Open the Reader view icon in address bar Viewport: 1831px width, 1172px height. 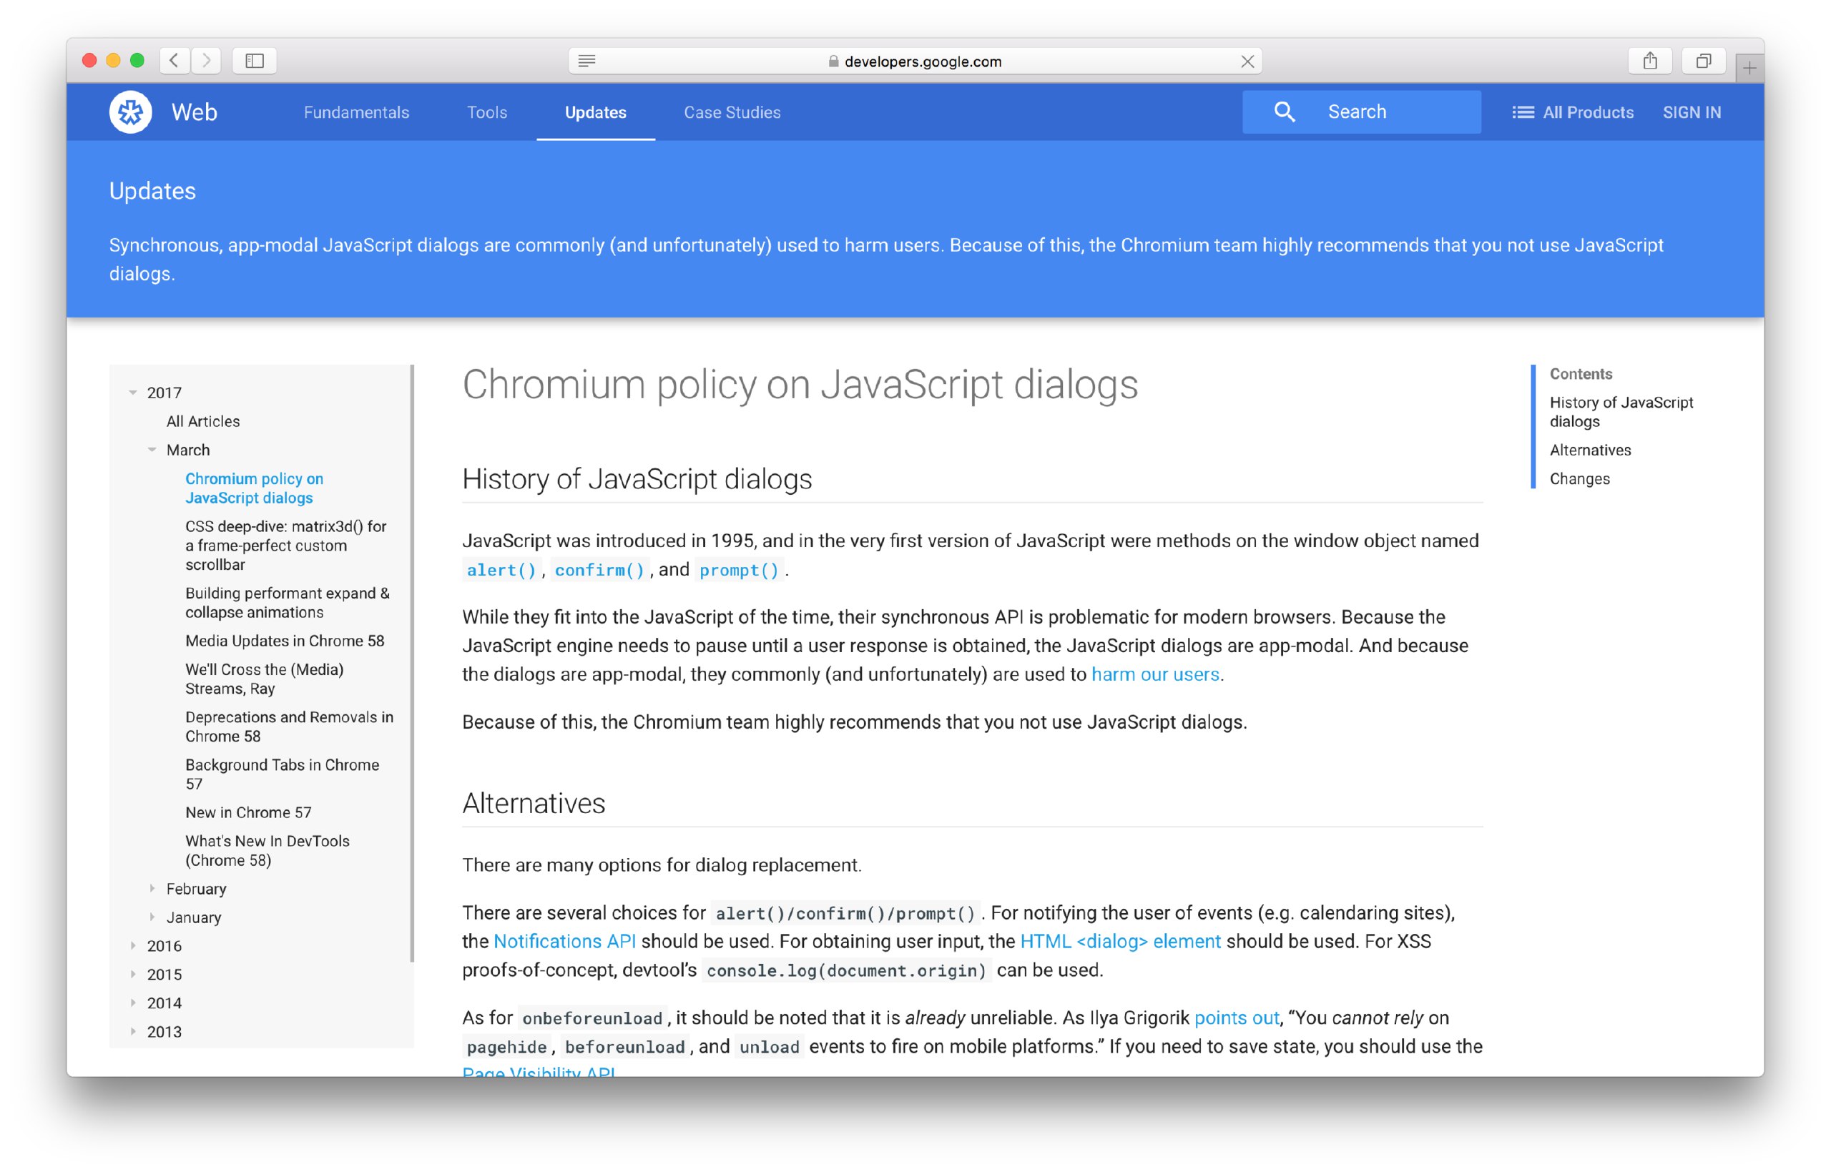click(586, 61)
